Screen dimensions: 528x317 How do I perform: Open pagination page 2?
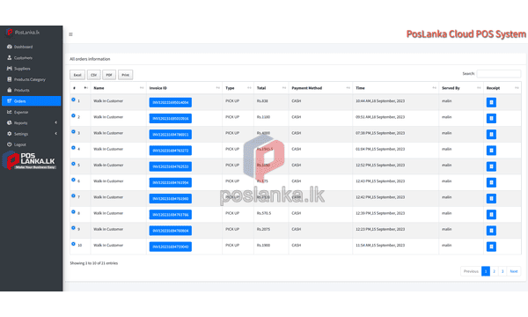tap(494, 271)
